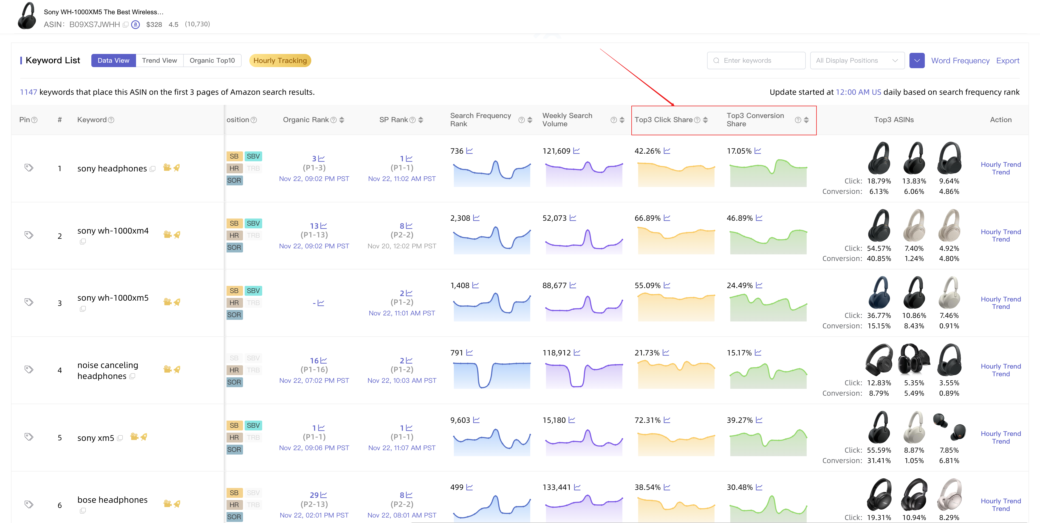Show help for Weekly Search Volume
The image size is (1040, 523).
[614, 120]
